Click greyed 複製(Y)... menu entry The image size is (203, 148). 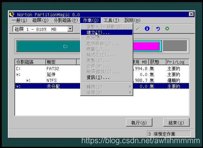107,60
